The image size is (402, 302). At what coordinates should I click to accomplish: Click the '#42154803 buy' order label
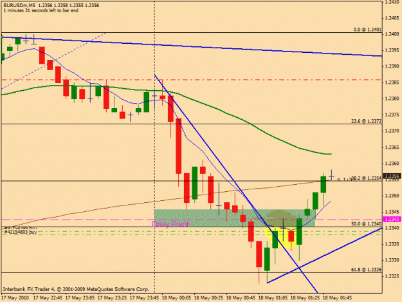pos(21,232)
